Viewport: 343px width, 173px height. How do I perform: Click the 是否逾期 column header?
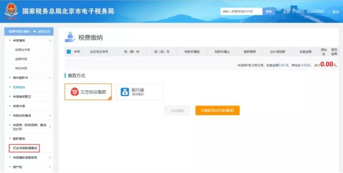(334, 52)
